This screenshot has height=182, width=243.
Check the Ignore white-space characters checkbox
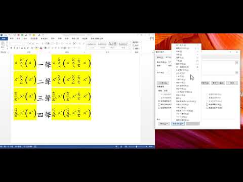(207, 108)
